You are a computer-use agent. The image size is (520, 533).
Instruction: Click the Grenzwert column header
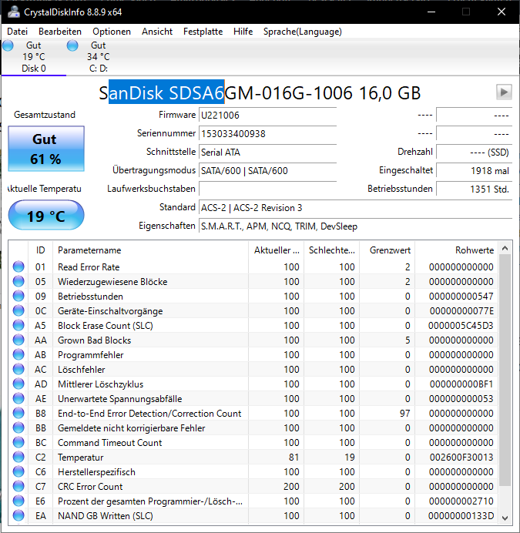tap(387, 250)
